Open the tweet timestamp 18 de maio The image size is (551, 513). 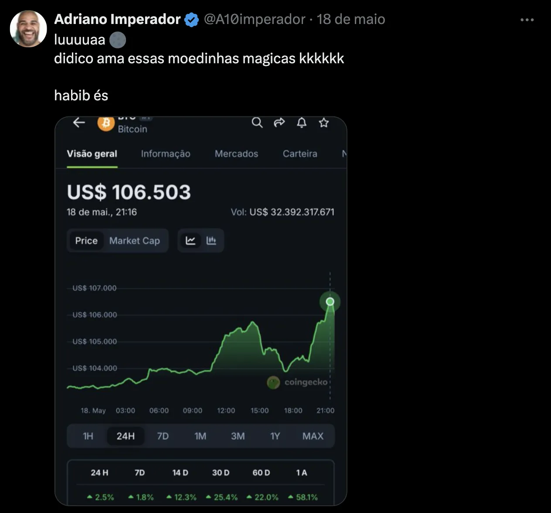click(351, 19)
